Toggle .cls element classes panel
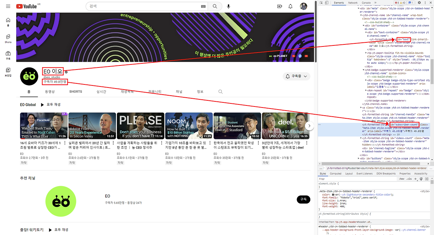The height and width of the screenshot is (235, 434). (x=409, y=179)
